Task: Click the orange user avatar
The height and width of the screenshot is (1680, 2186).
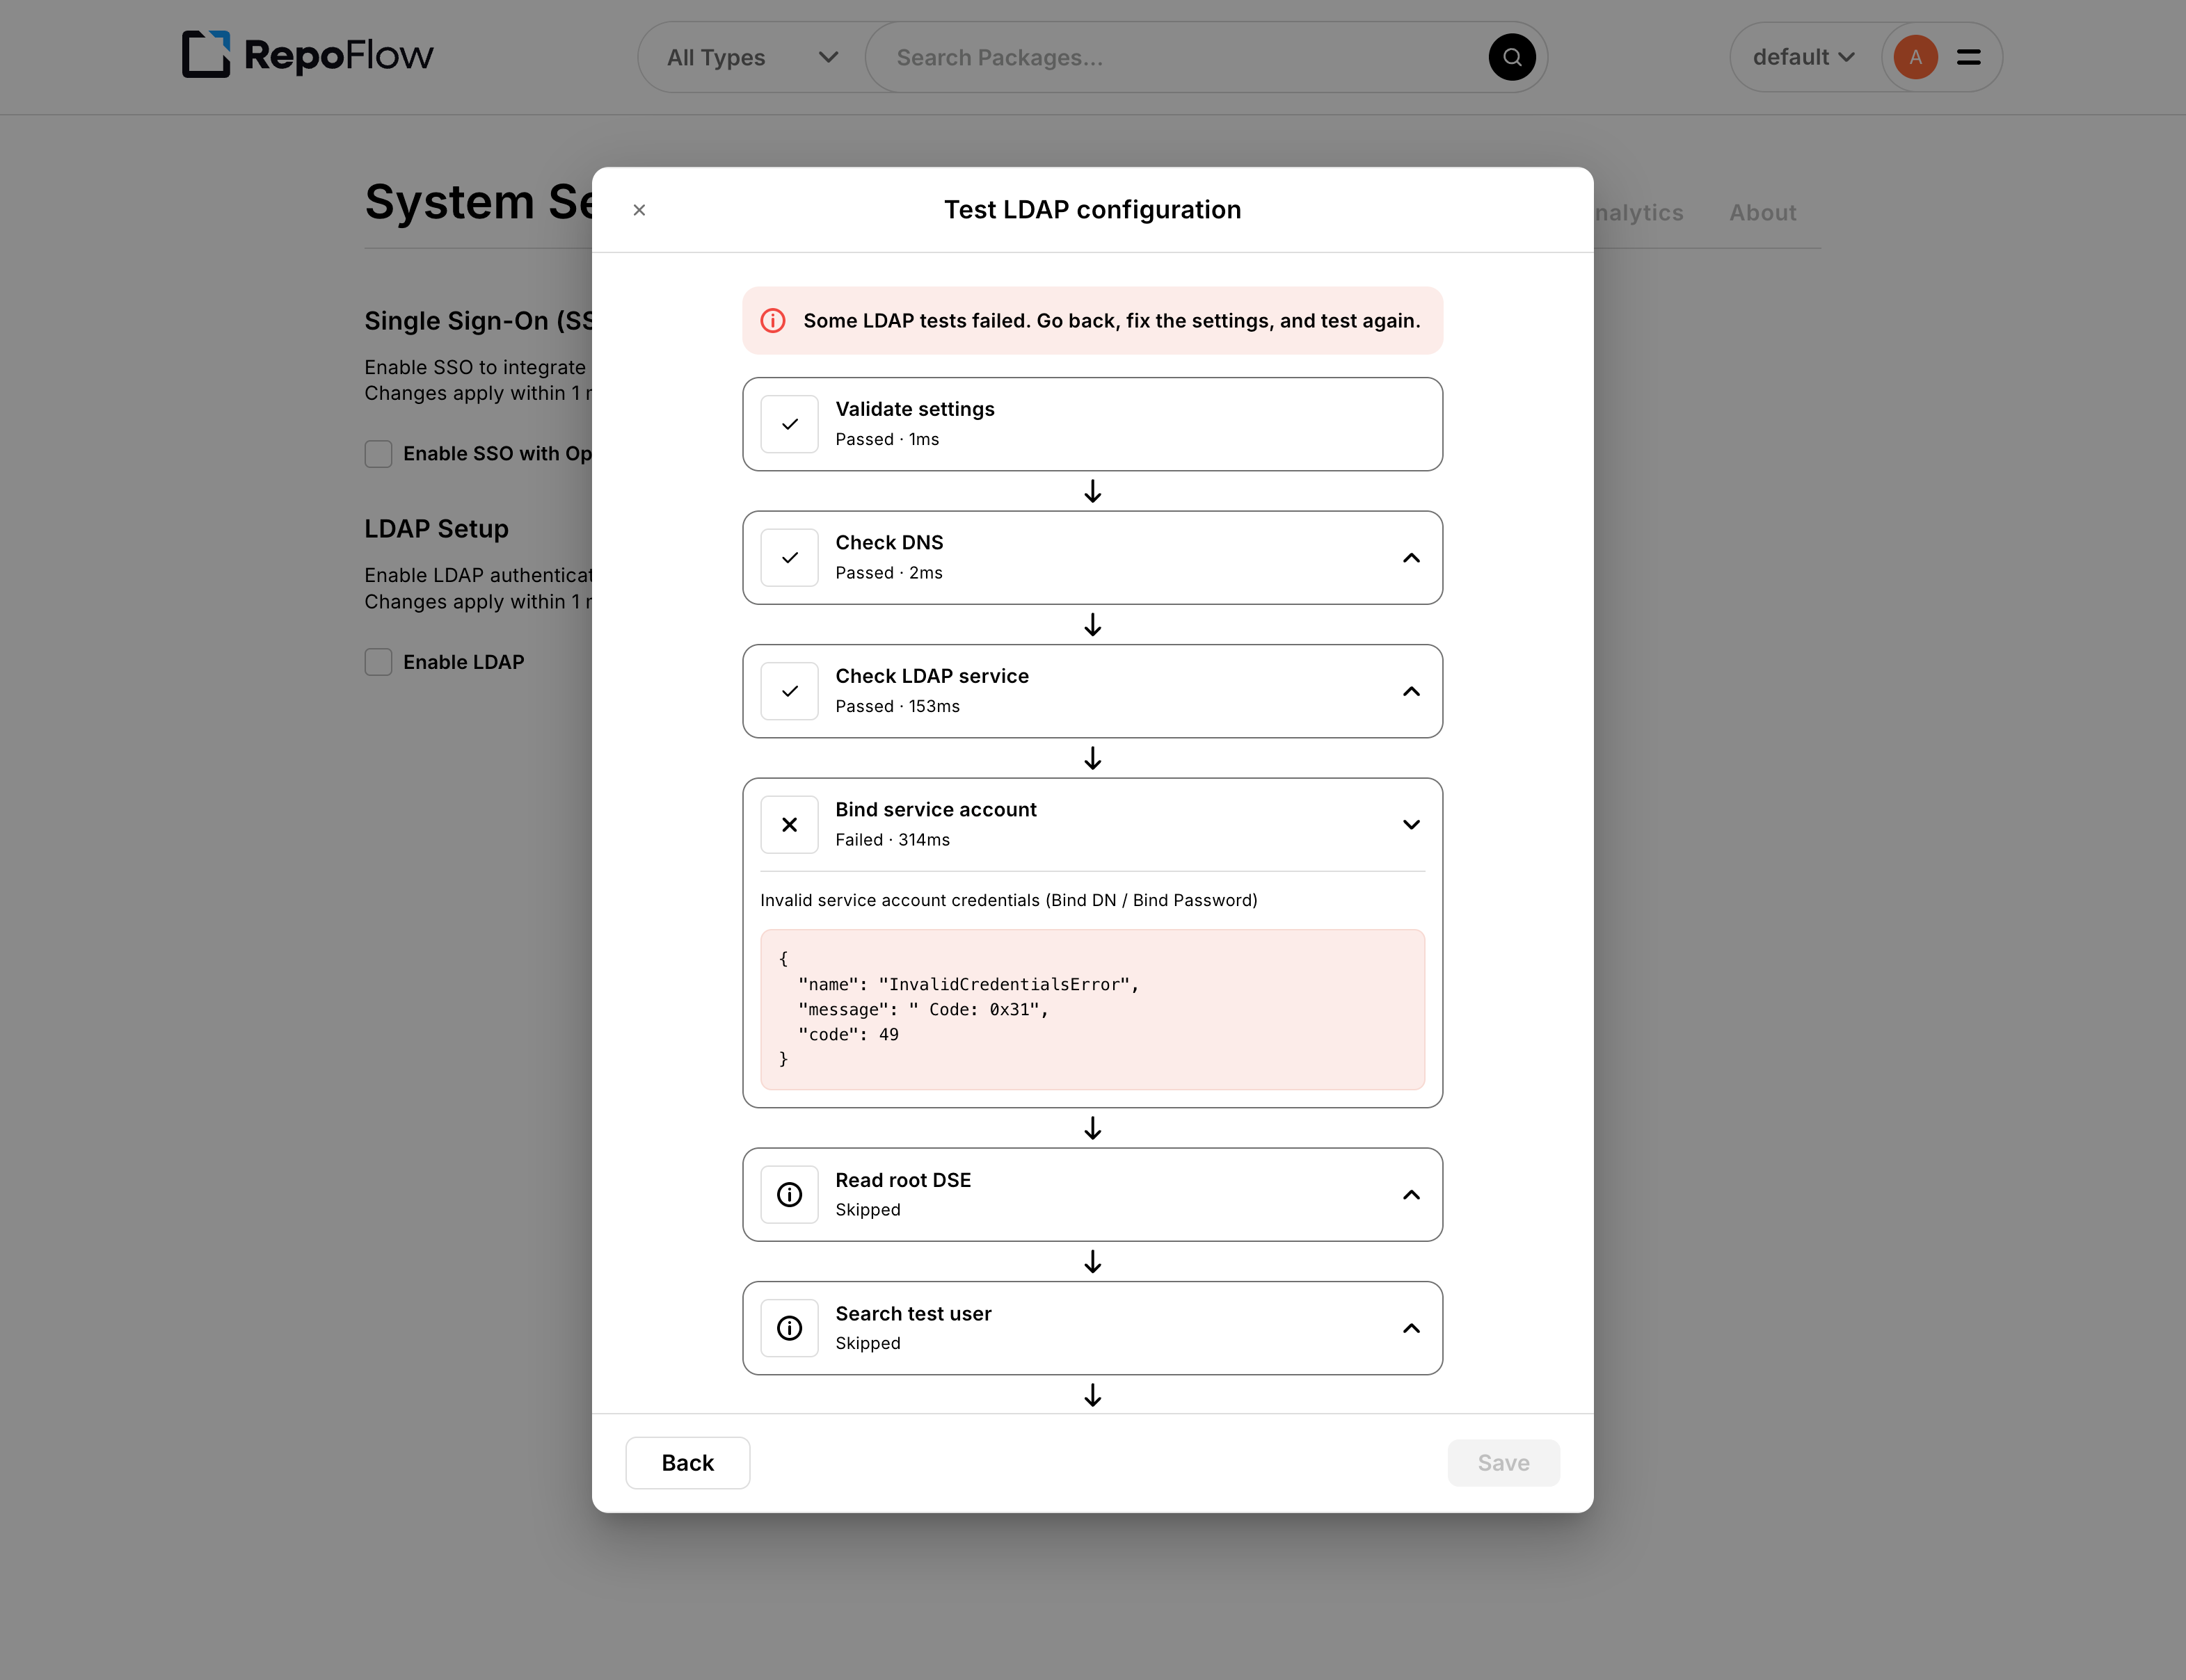Action: coord(1915,57)
